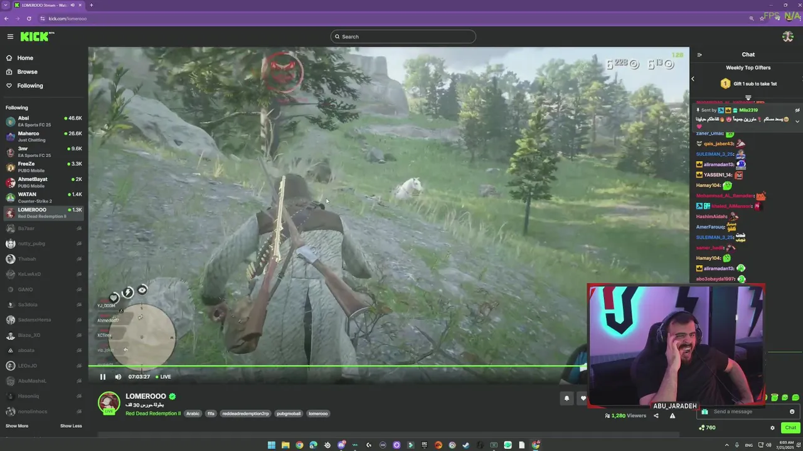
Task: Open gift subs icon in chat box
Action: coord(705,412)
